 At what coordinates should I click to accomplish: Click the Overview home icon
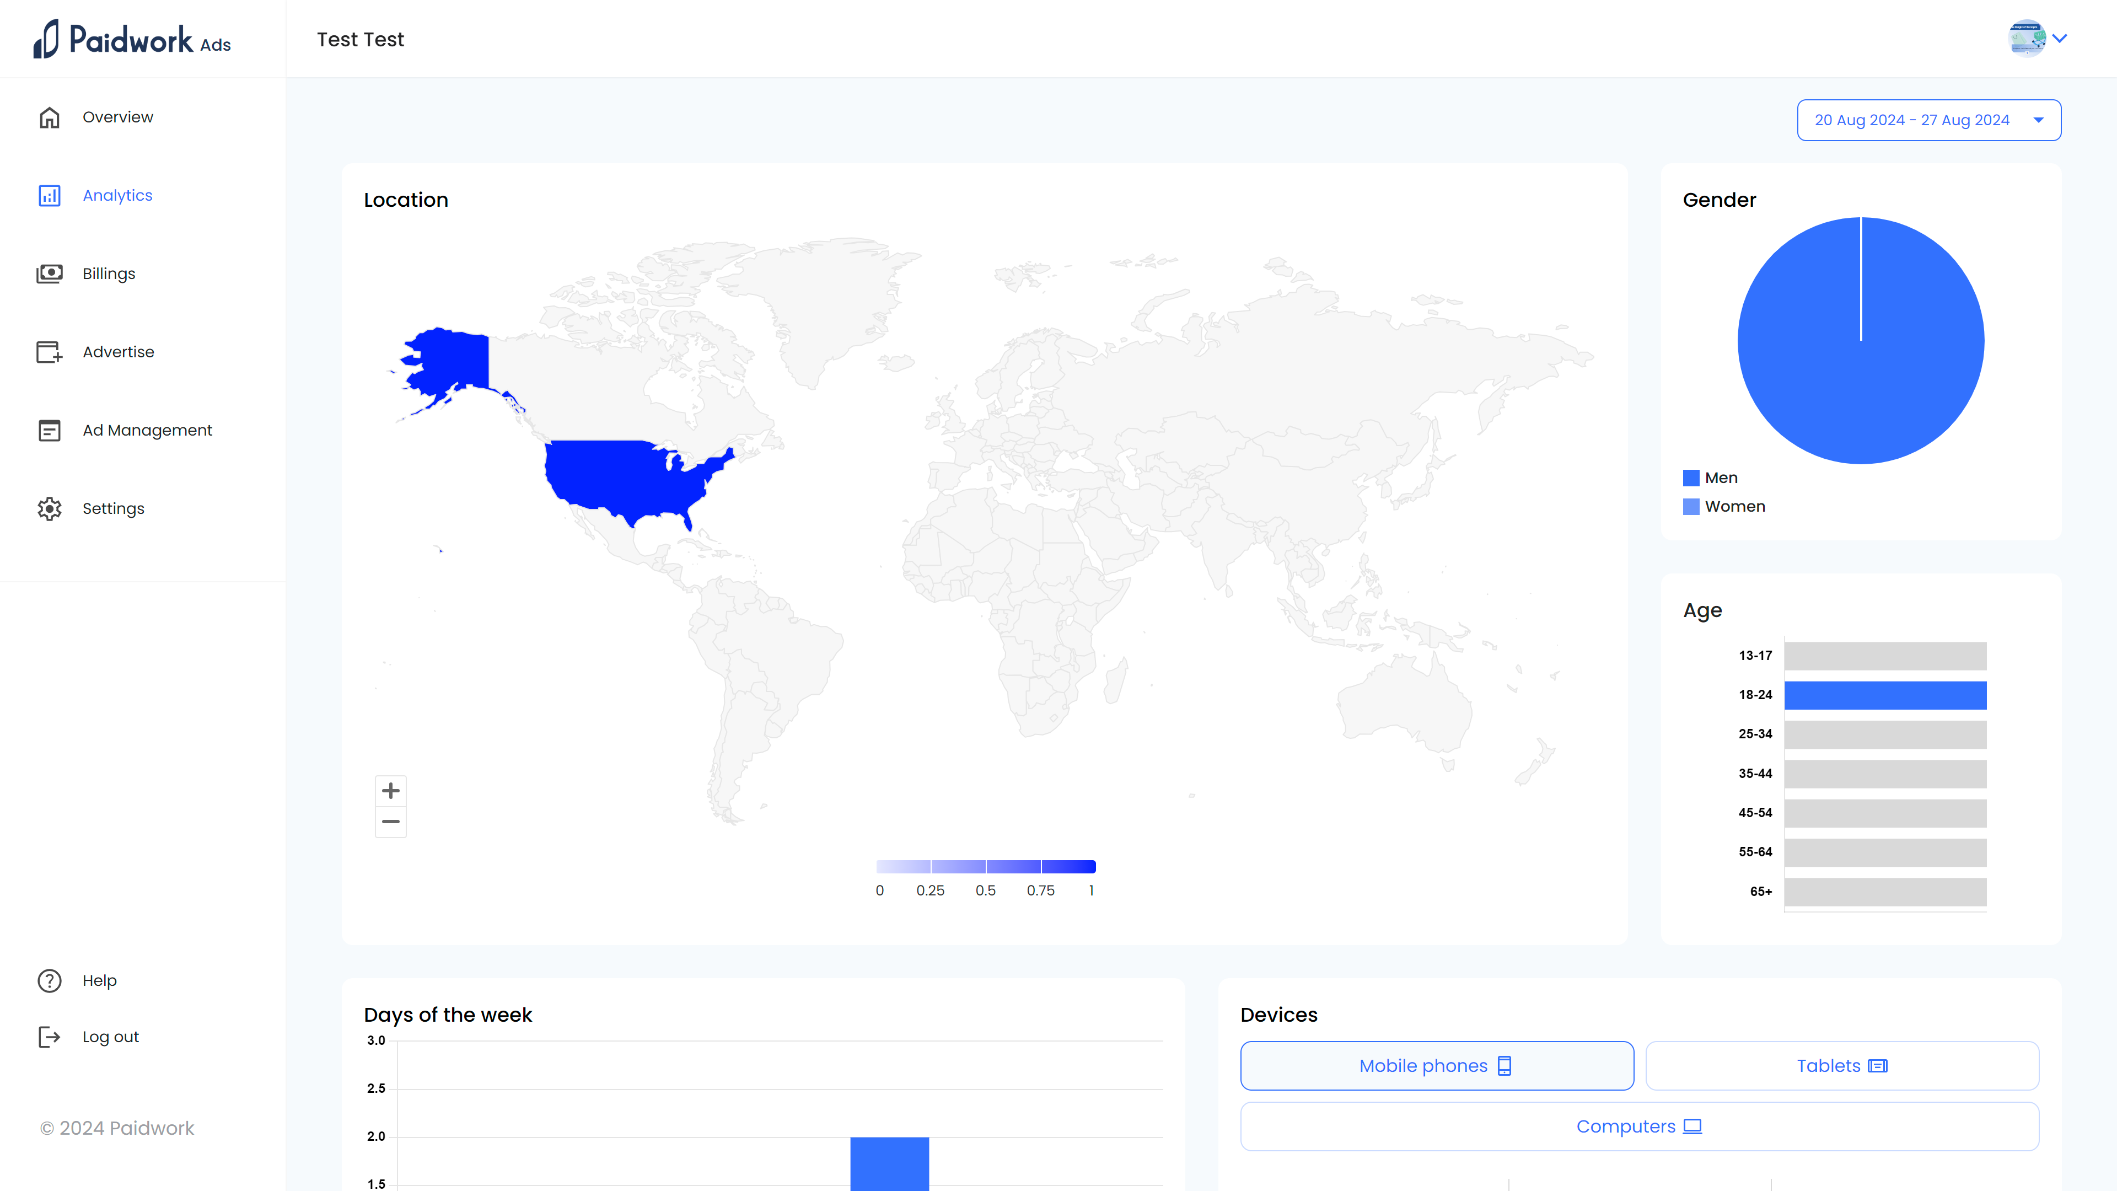point(49,117)
